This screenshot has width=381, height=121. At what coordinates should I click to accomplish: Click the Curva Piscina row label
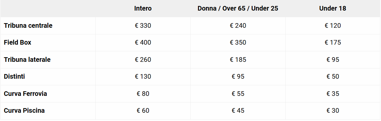tap(24, 110)
